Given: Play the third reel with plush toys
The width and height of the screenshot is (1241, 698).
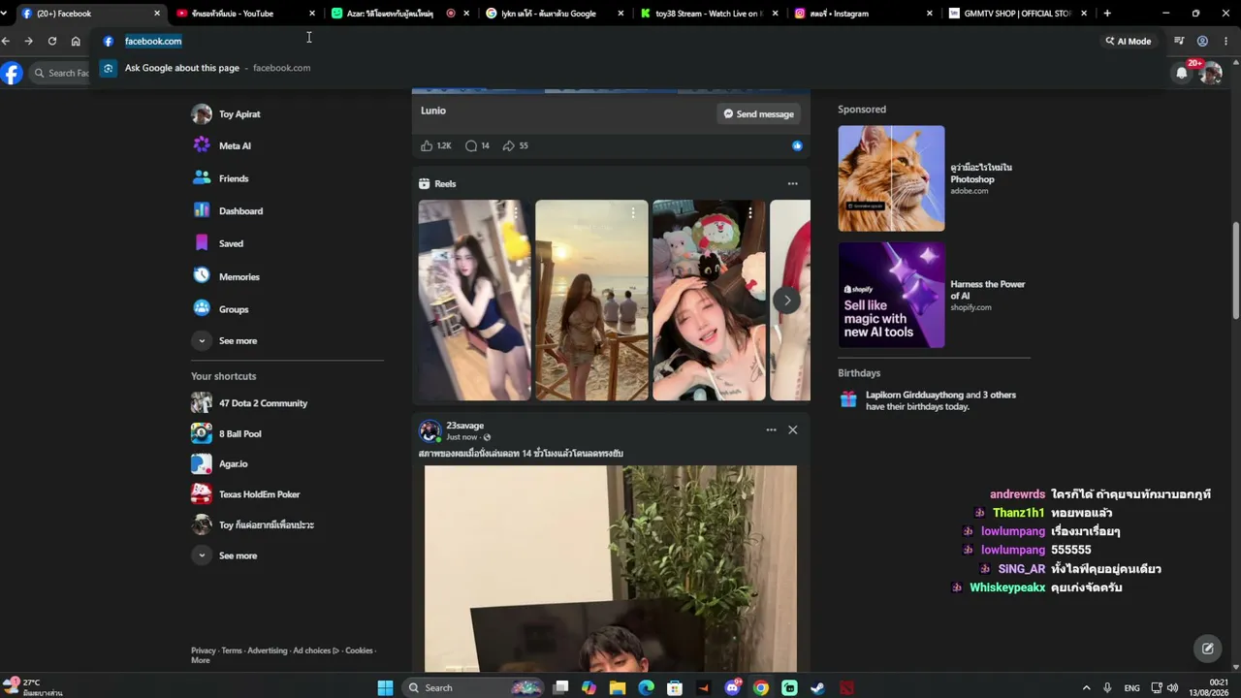Looking at the screenshot, I should (709, 300).
